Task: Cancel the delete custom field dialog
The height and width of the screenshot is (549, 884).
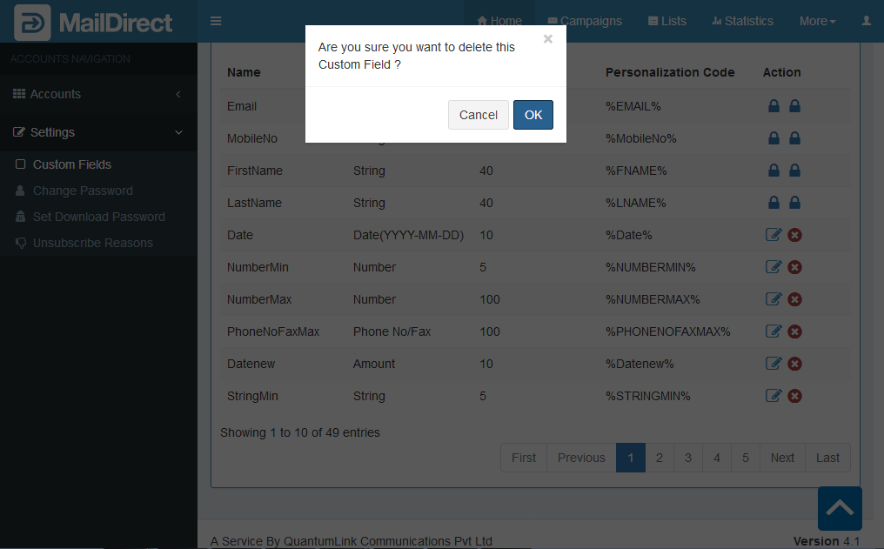Action: (478, 115)
